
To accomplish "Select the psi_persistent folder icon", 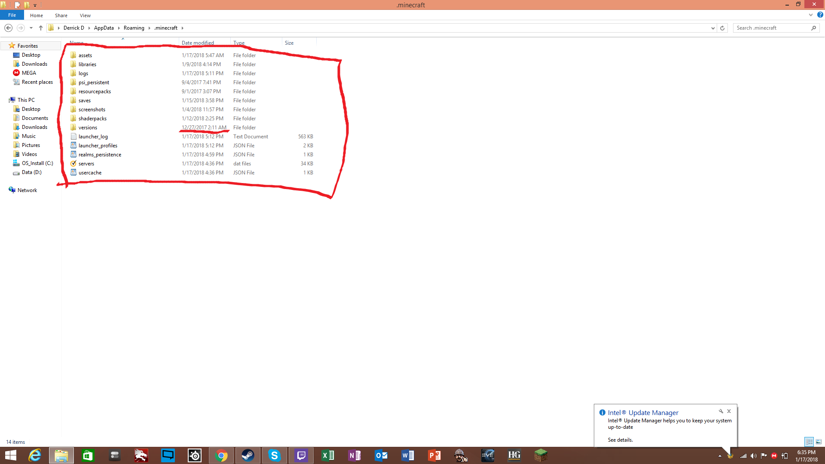I will coord(73,82).
